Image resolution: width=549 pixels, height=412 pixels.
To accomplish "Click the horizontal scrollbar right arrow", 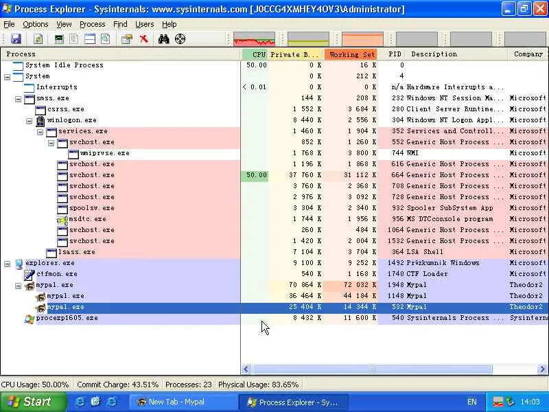I will [542, 369].
